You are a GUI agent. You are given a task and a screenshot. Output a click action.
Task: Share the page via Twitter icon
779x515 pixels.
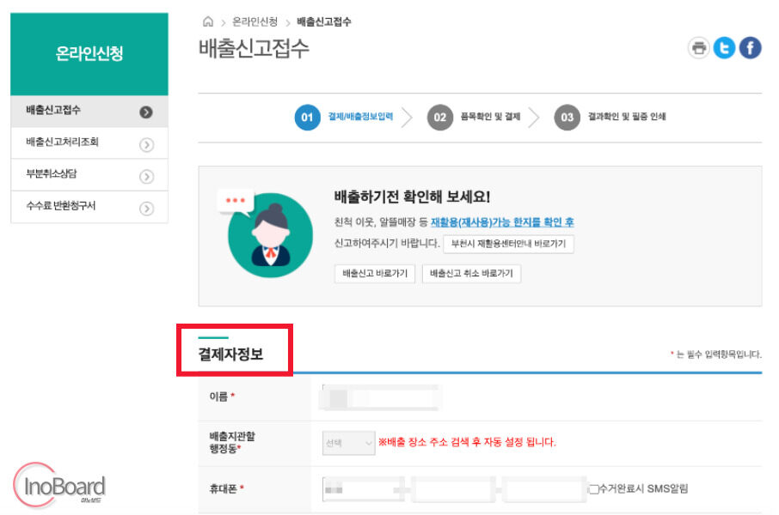(724, 48)
